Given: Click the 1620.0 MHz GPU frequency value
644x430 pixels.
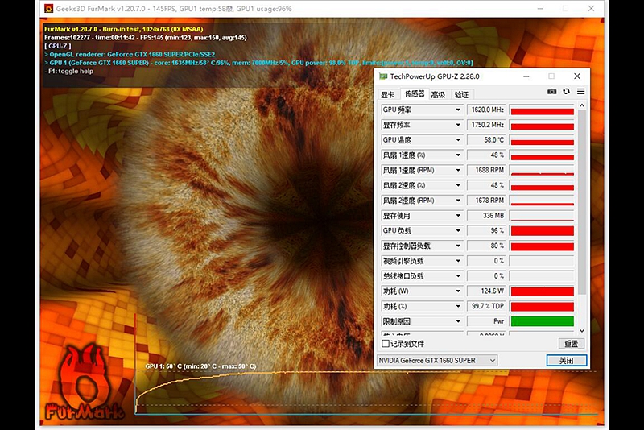Looking at the screenshot, I should pyautogui.click(x=487, y=110).
